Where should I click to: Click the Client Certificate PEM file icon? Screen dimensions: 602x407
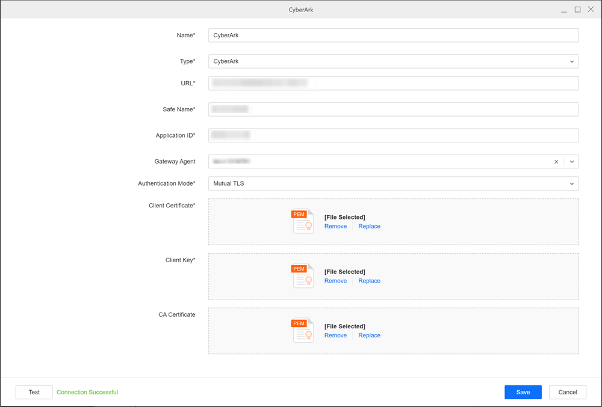303,221
